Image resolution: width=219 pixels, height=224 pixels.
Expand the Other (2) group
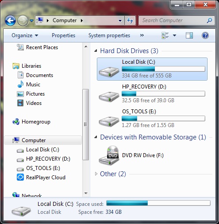[96, 174]
